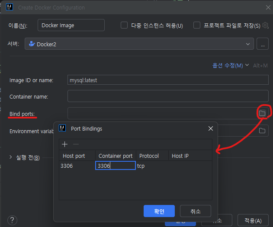The height and width of the screenshot is (227, 273).
Task: Click the ellipsis button next to server dropdown
Action: (x=263, y=44)
